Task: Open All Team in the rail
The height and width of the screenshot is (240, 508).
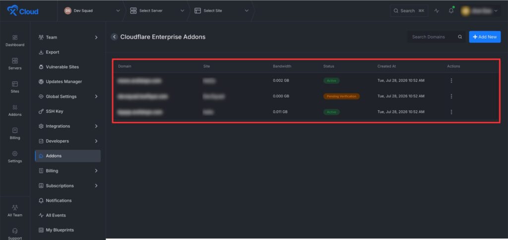Action: coord(15,211)
